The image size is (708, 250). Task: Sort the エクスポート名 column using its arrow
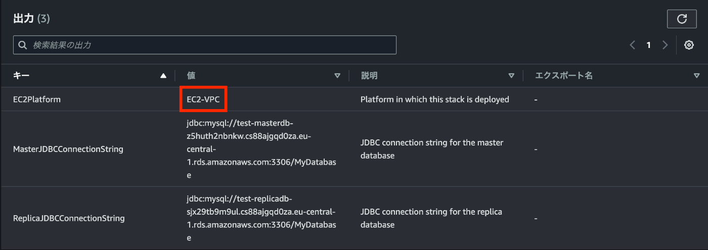(x=697, y=76)
